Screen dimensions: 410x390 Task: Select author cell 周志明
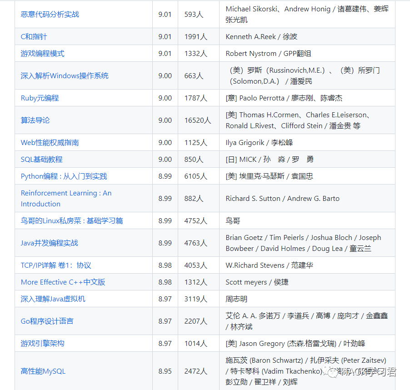[307, 299]
